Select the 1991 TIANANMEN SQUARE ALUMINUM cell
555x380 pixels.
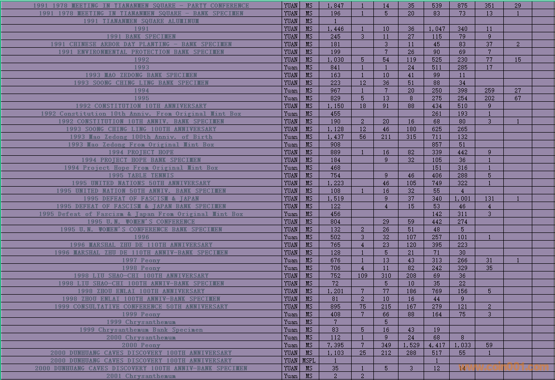141,21
